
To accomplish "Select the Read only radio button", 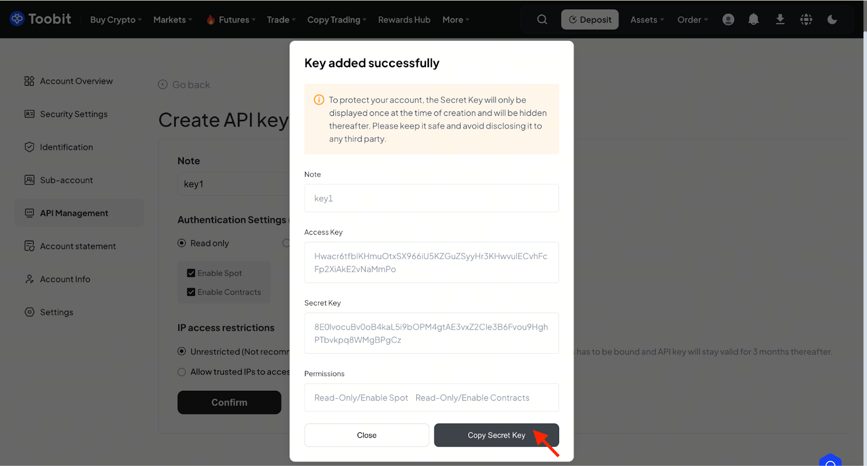I will pyautogui.click(x=182, y=243).
